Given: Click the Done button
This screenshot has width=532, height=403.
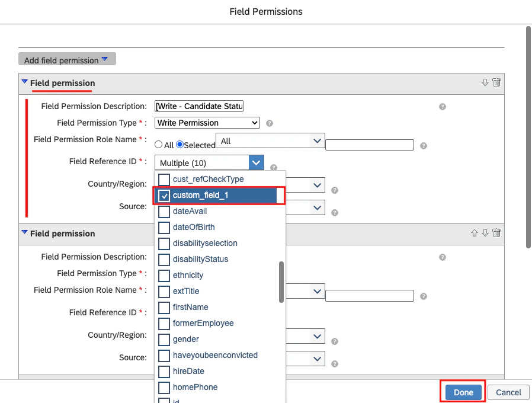Looking at the screenshot, I should (462, 392).
